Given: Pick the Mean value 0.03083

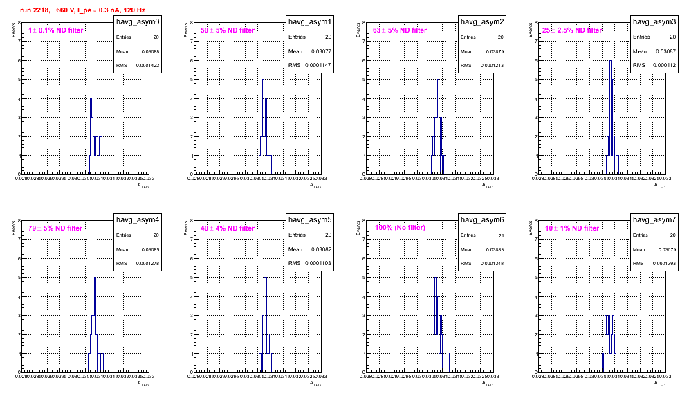Looking at the screenshot, I should pos(495,250).
